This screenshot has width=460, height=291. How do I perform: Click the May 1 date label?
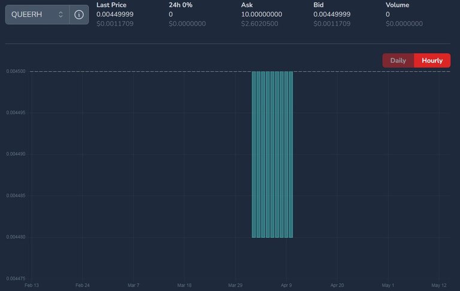pos(388,285)
